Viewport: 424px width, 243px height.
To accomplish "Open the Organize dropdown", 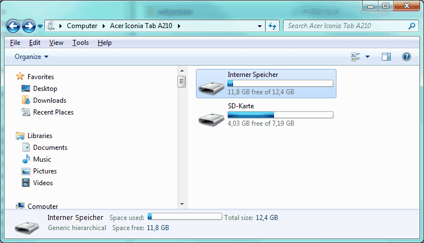I will tap(31, 57).
